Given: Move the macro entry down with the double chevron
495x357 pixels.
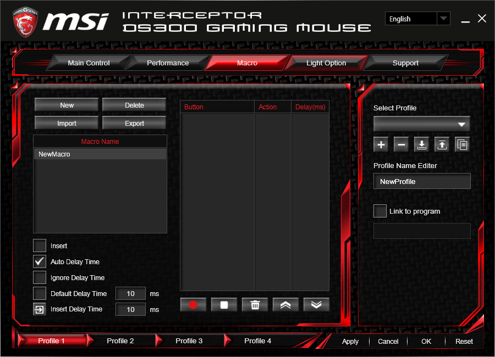Looking at the screenshot, I should [316, 305].
